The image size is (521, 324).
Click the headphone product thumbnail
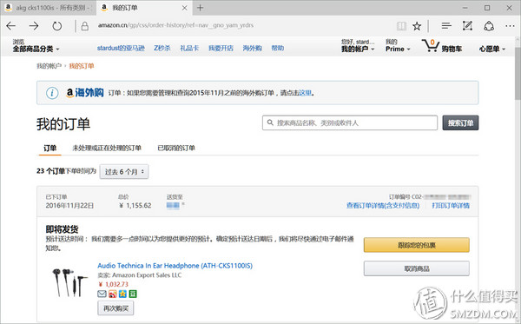click(x=69, y=281)
